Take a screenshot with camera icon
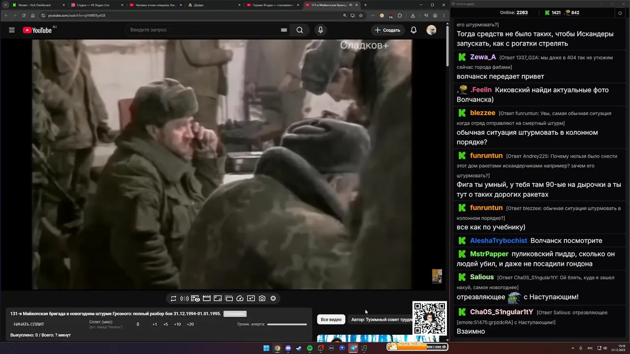Image resolution: width=630 pixels, height=354 pixels. pos(262,298)
